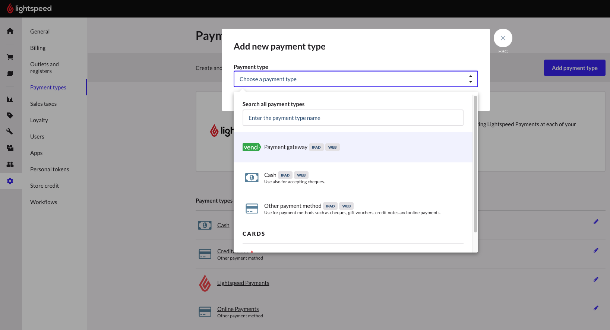This screenshot has width=610, height=330.
Task: Click the Lightspeed logo in header
Action: [x=29, y=9]
